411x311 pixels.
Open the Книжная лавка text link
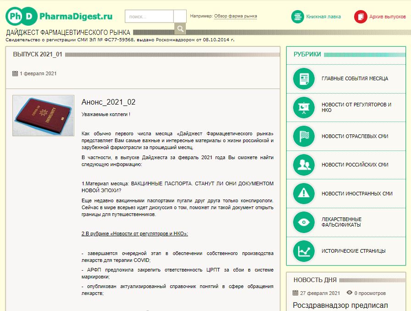[x=323, y=17]
